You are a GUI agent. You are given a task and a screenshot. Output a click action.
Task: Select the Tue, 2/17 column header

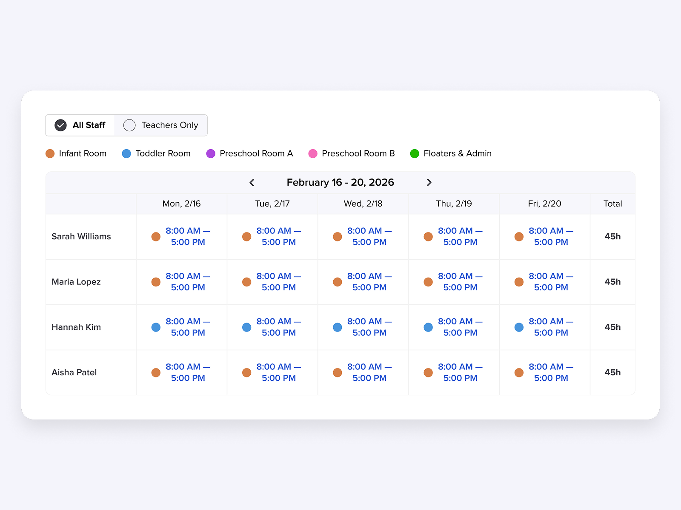click(272, 204)
